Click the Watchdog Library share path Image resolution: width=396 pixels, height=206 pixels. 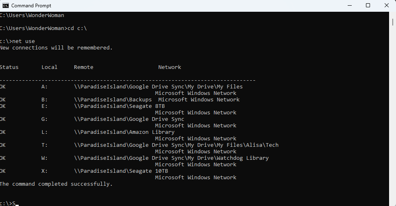click(x=171, y=158)
